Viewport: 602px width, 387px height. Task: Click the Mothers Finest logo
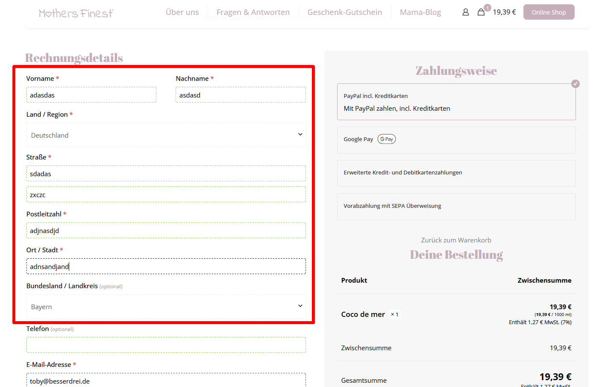(x=76, y=13)
